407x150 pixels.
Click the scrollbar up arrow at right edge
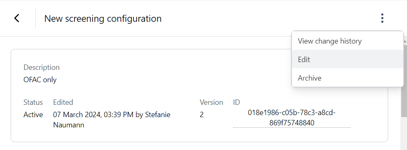coord(404,40)
